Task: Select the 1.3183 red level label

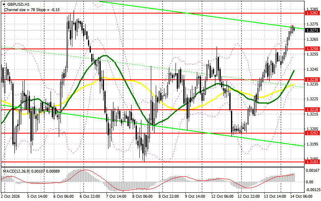Action: click(x=312, y=162)
